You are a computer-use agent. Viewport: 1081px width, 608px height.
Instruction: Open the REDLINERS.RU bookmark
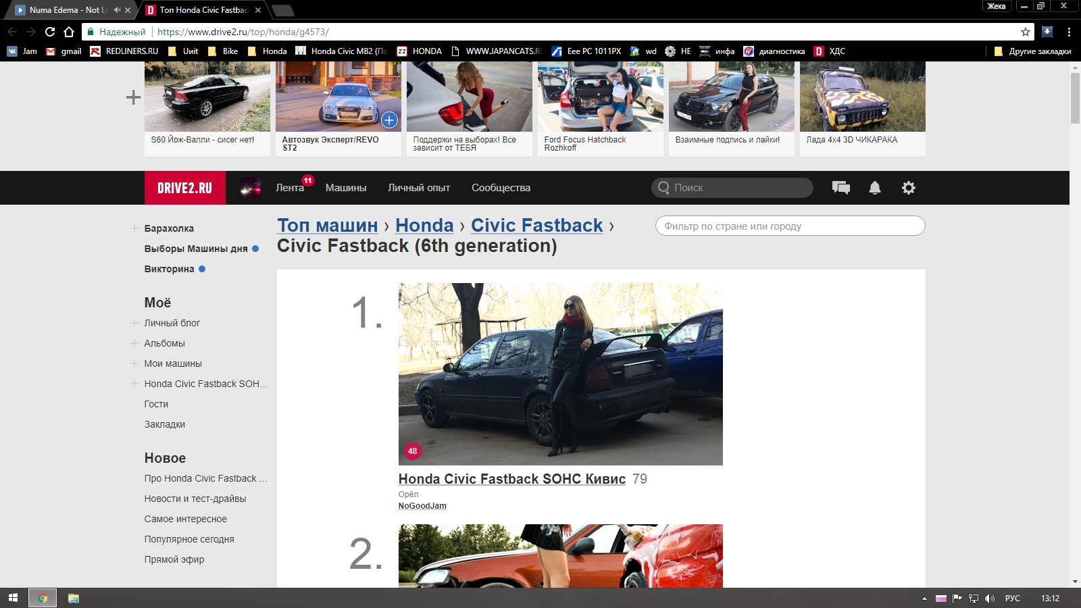click(x=124, y=51)
